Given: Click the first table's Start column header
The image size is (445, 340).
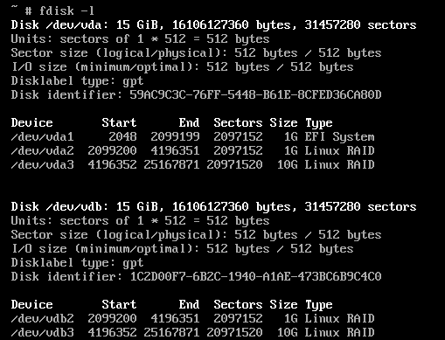Looking at the screenshot, I should 119,122.
